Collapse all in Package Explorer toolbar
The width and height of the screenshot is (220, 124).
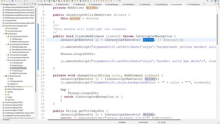tap(24, 4)
